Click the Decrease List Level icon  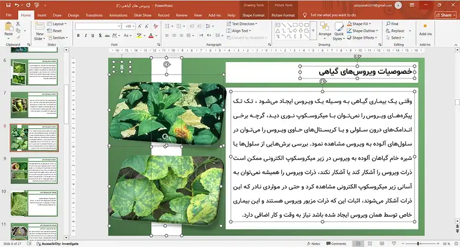[192, 26]
